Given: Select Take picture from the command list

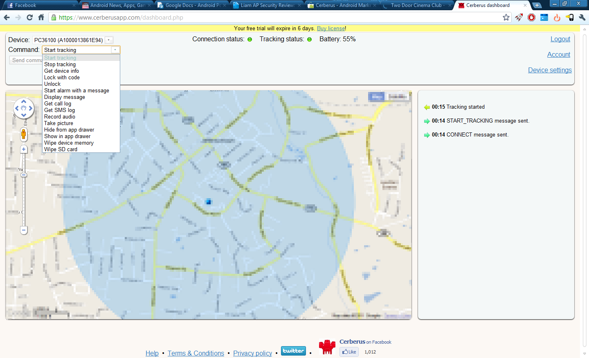Looking at the screenshot, I should tap(58, 123).
